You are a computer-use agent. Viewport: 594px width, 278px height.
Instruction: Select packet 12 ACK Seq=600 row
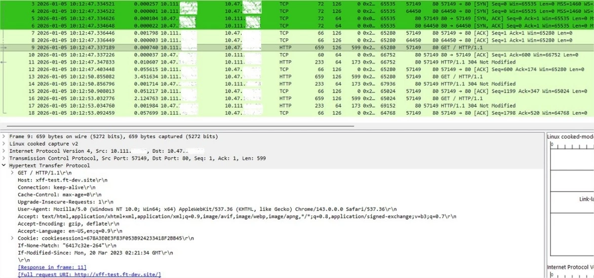pyautogui.click(x=297, y=70)
